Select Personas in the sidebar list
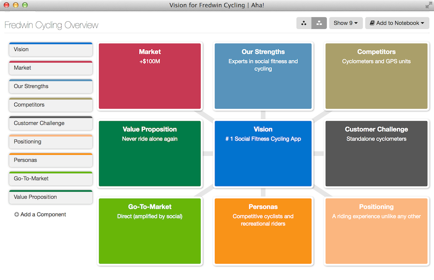This screenshot has width=434, height=280. (x=50, y=160)
